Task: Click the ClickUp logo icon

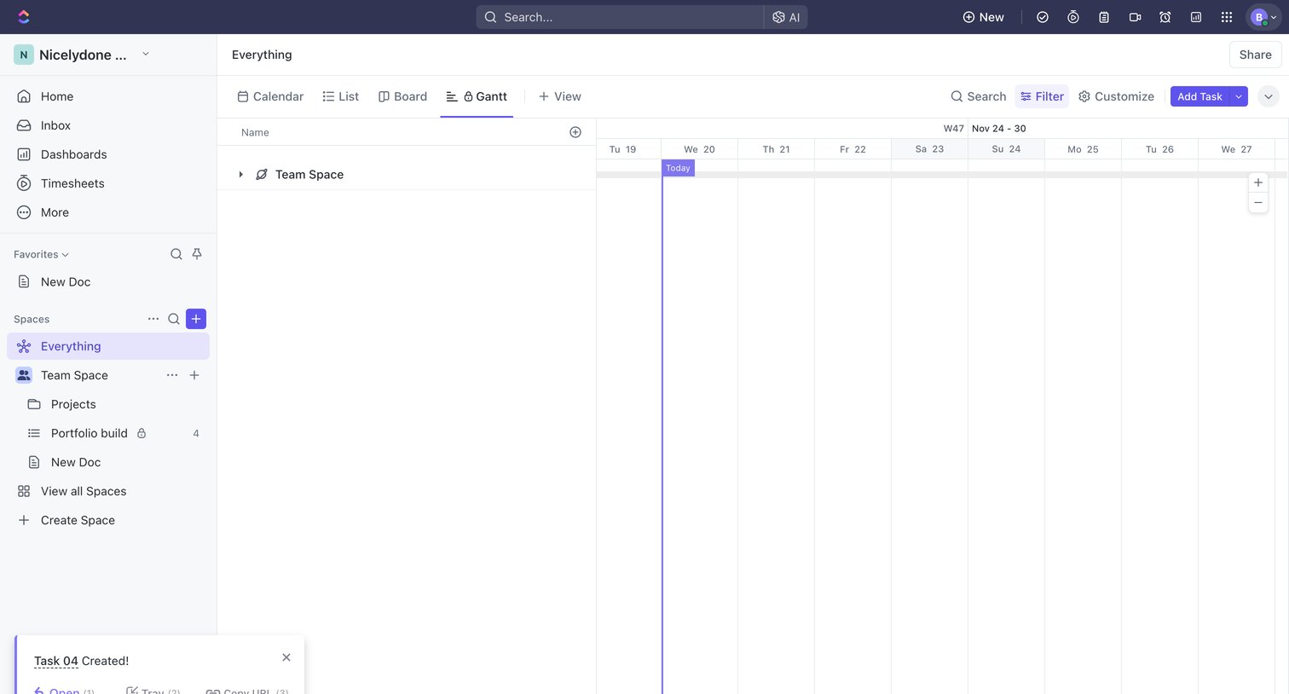Action: coord(24,17)
